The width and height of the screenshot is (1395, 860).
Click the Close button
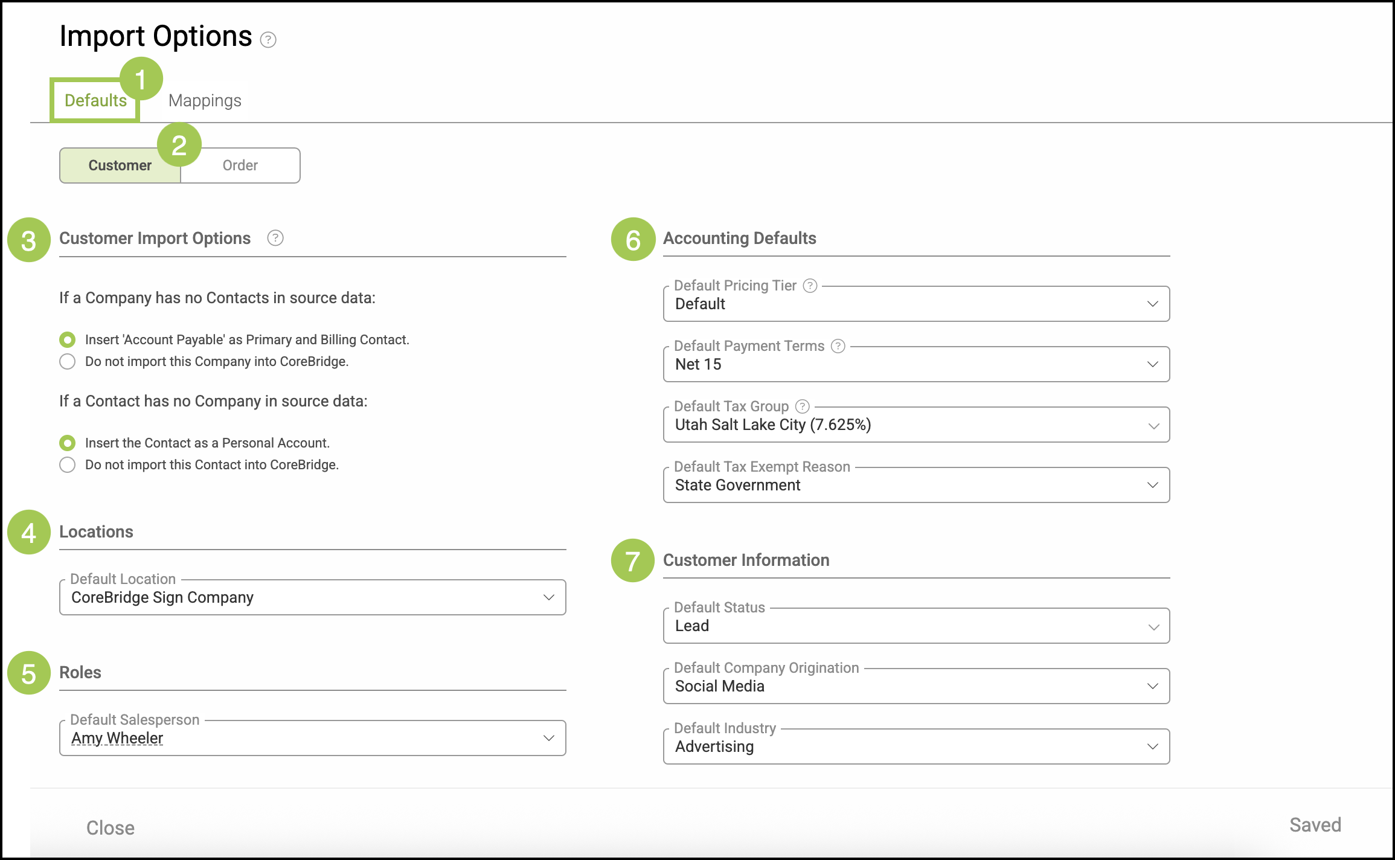click(x=111, y=827)
